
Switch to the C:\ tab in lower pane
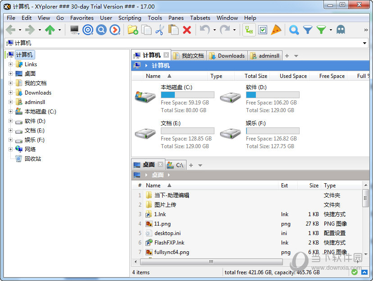coord(175,165)
